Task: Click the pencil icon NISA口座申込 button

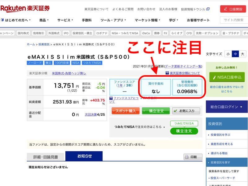Action: 225,77
